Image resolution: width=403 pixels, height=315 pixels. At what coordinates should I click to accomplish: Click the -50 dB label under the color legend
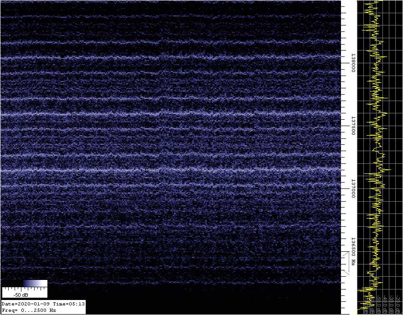[21, 295]
